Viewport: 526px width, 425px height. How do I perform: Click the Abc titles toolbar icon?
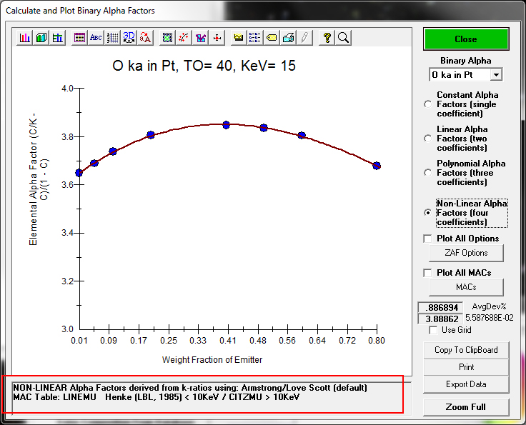point(96,38)
